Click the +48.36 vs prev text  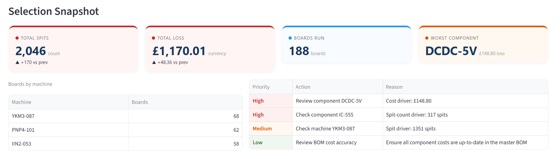[x=173, y=62]
